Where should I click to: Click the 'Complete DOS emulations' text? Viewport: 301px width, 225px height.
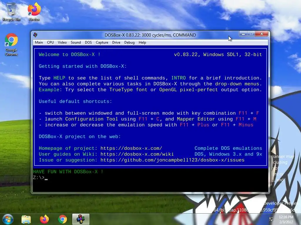228,148
